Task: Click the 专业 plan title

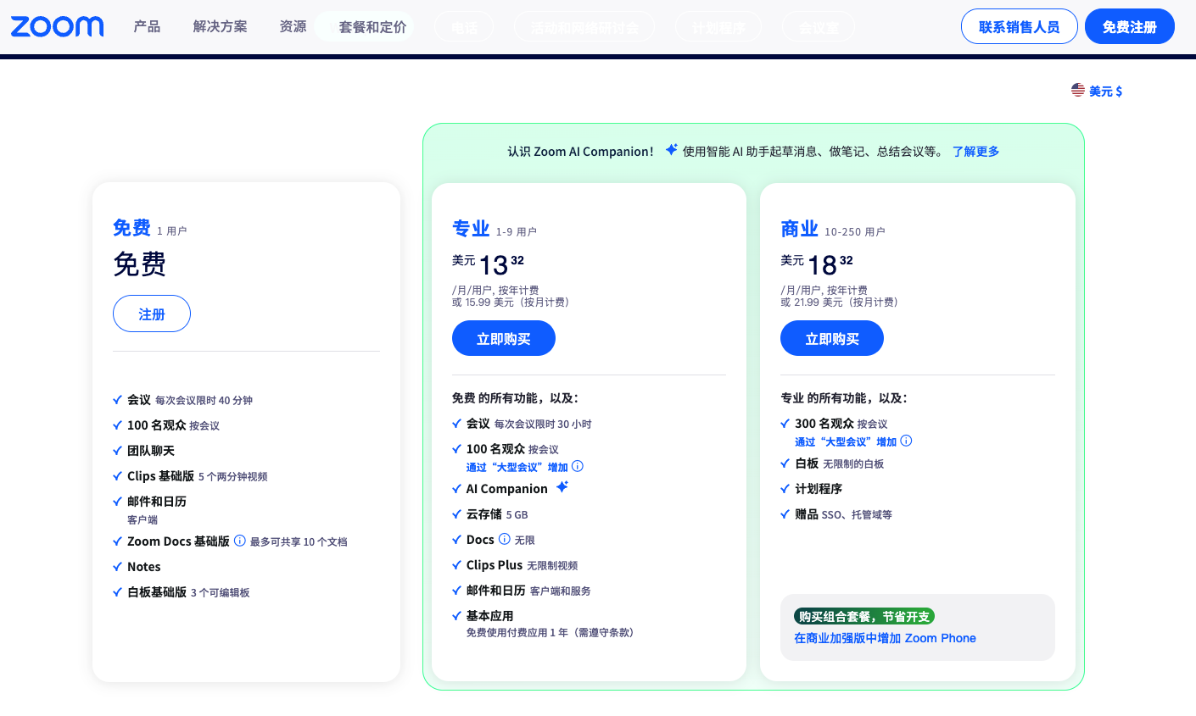Action: click(x=471, y=229)
